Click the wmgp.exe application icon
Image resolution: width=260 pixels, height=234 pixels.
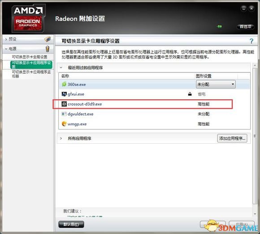click(64, 124)
